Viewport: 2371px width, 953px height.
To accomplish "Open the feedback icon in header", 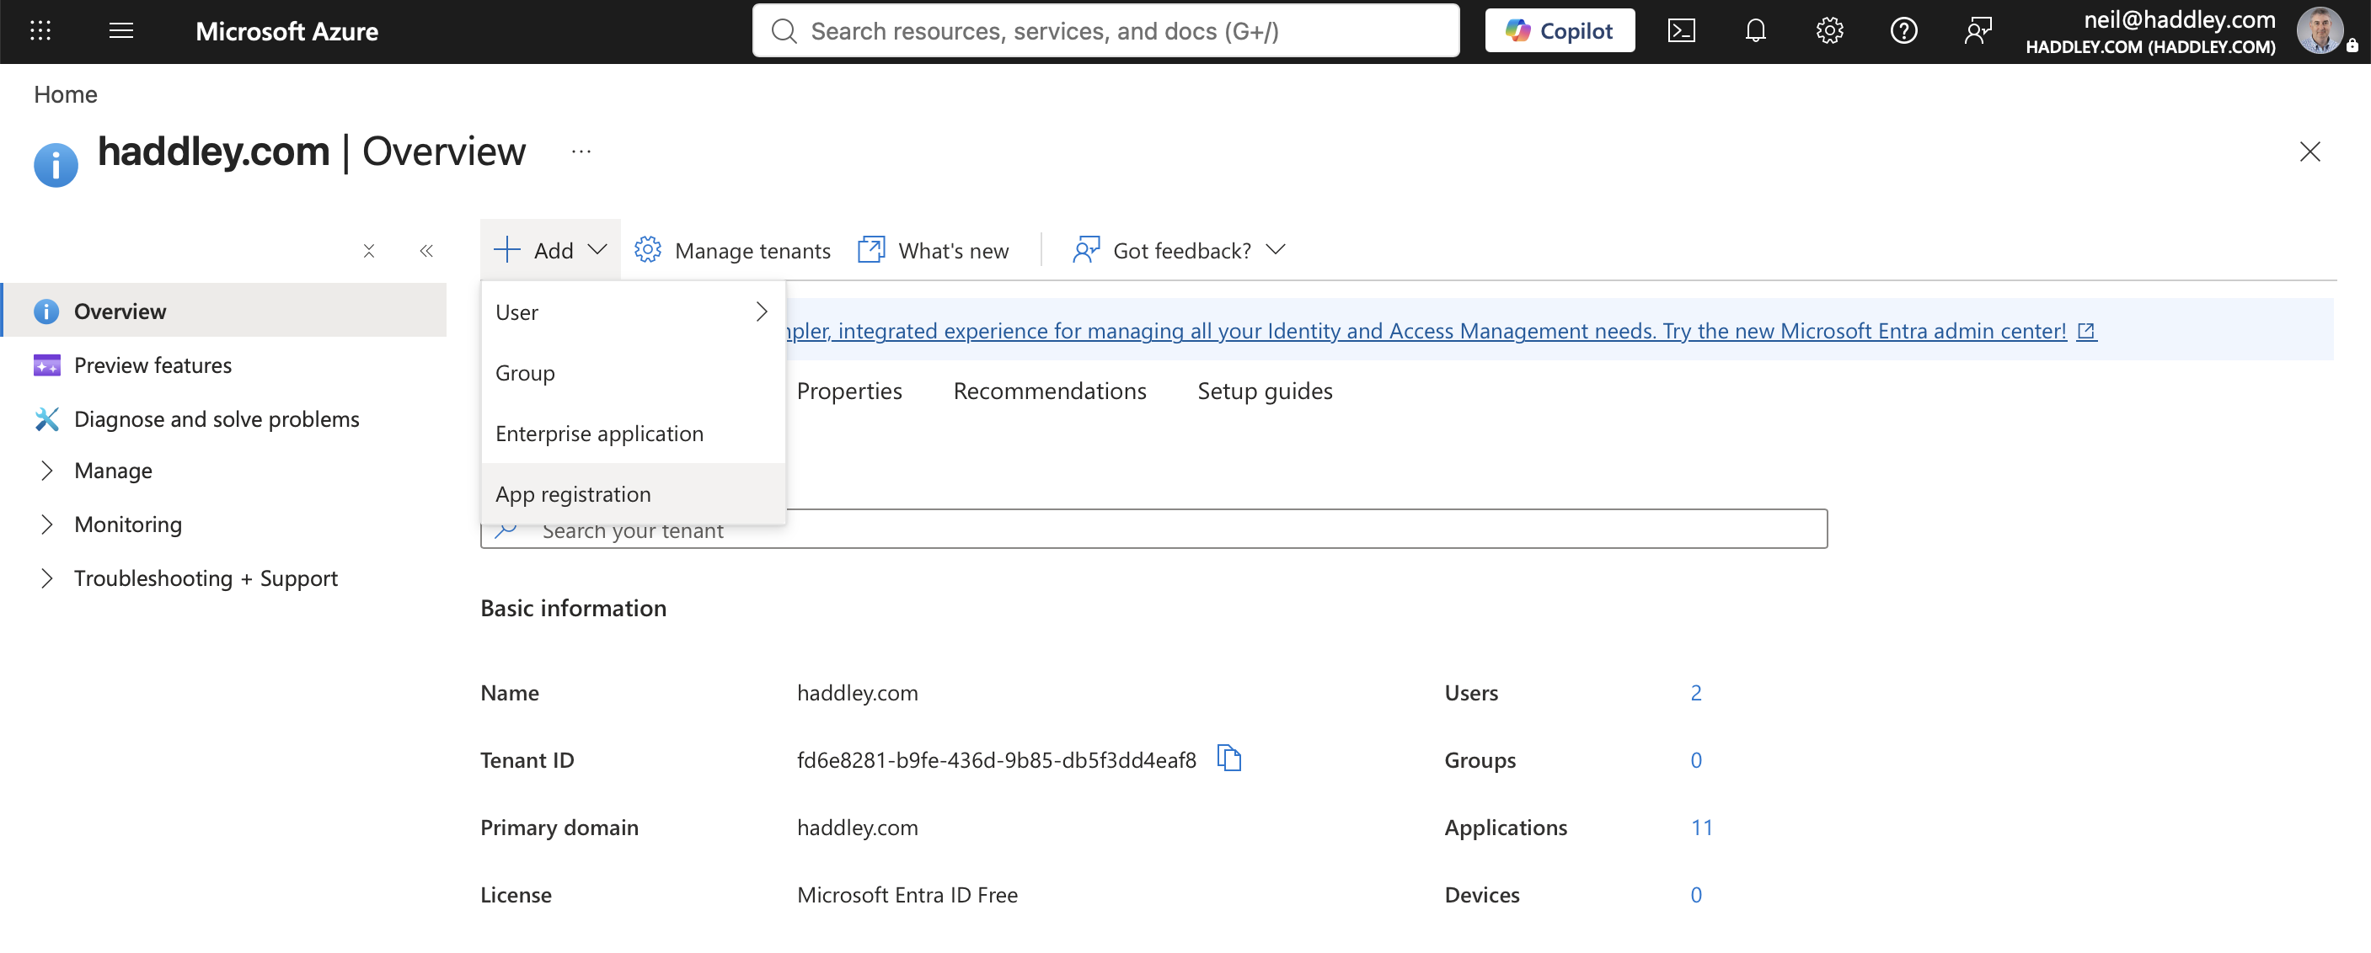I will [1977, 31].
